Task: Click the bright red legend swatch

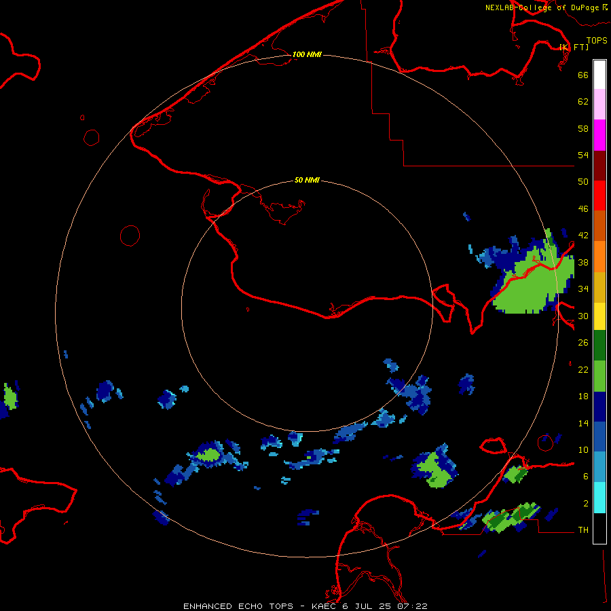Action: (x=599, y=196)
